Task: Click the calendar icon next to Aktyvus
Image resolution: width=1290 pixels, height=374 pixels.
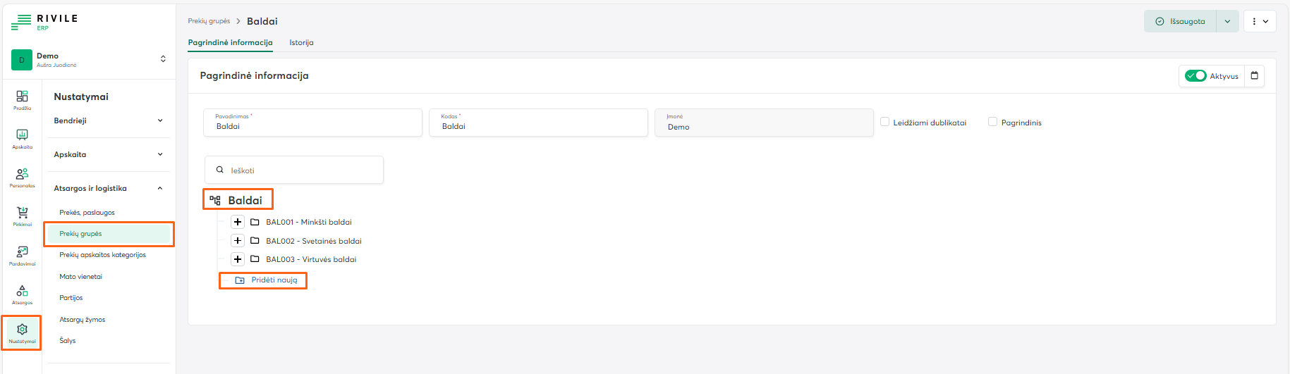Action: tap(1254, 76)
